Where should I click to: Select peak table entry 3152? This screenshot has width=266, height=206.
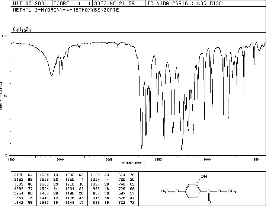click(18, 180)
